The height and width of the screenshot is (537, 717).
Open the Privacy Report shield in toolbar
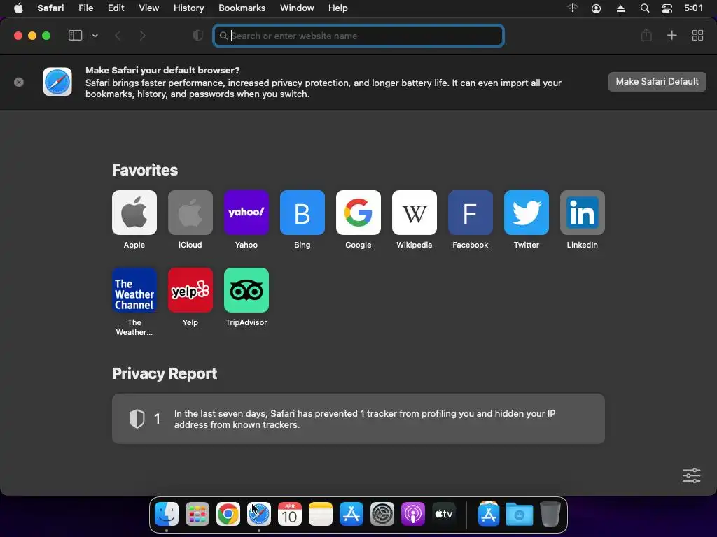pyautogui.click(x=198, y=36)
